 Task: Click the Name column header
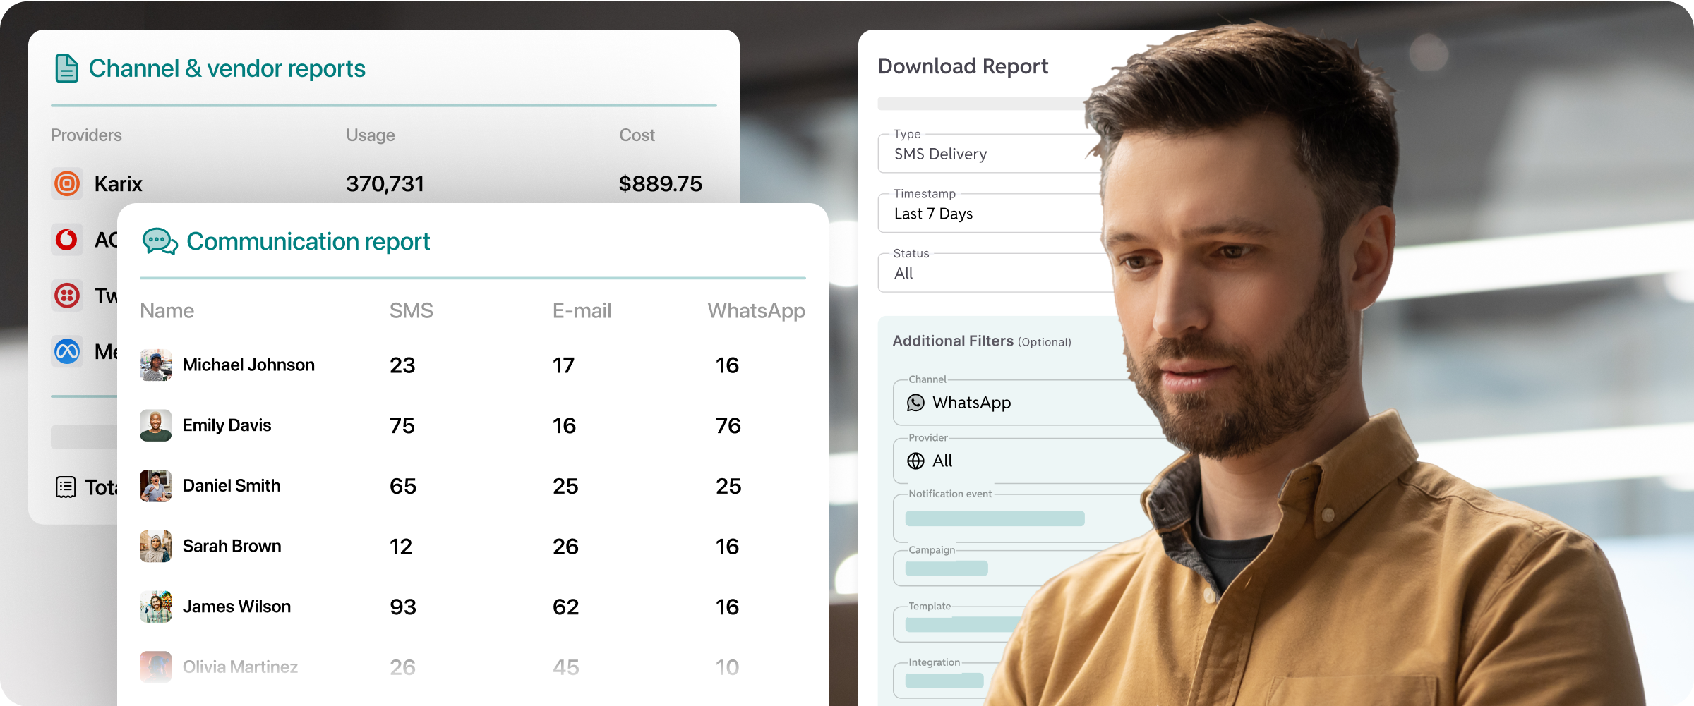point(167,310)
